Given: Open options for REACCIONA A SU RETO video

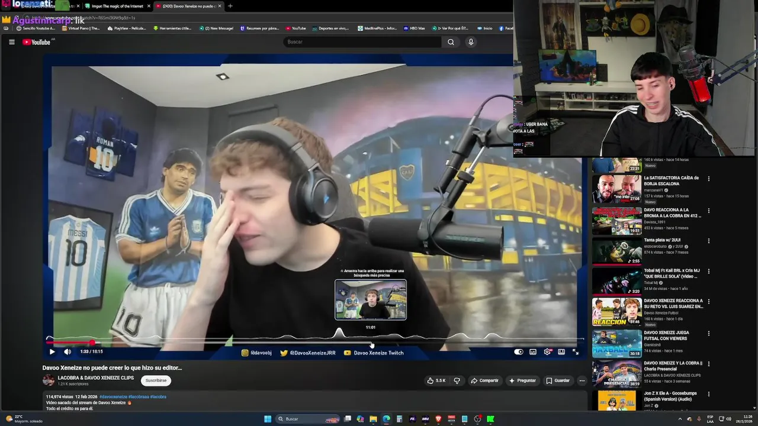Looking at the screenshot, I should coord(708,302).
